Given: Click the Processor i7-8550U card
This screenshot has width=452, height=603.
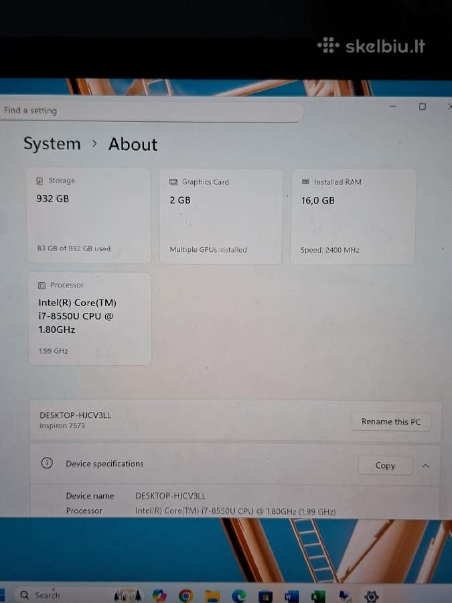Looking at the screenshot, I should (x=90, y=319).
